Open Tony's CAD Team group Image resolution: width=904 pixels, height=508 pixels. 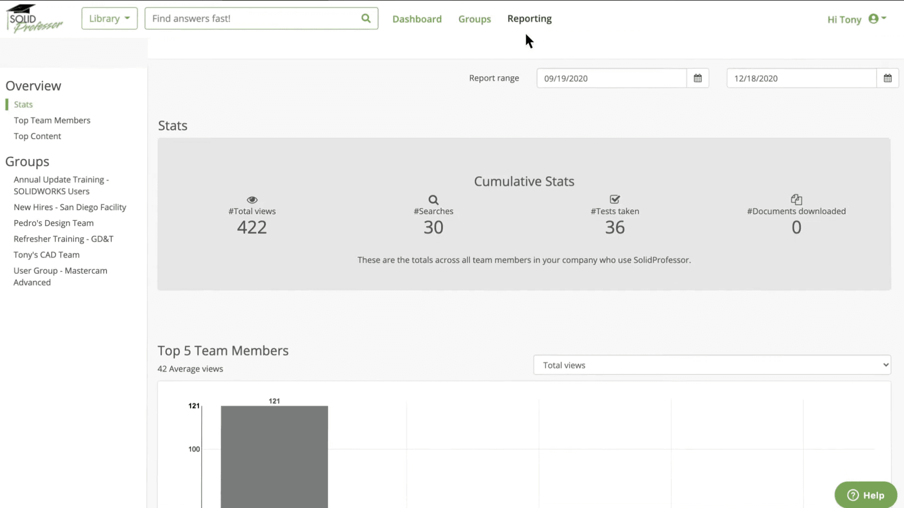tap(47, 255)
